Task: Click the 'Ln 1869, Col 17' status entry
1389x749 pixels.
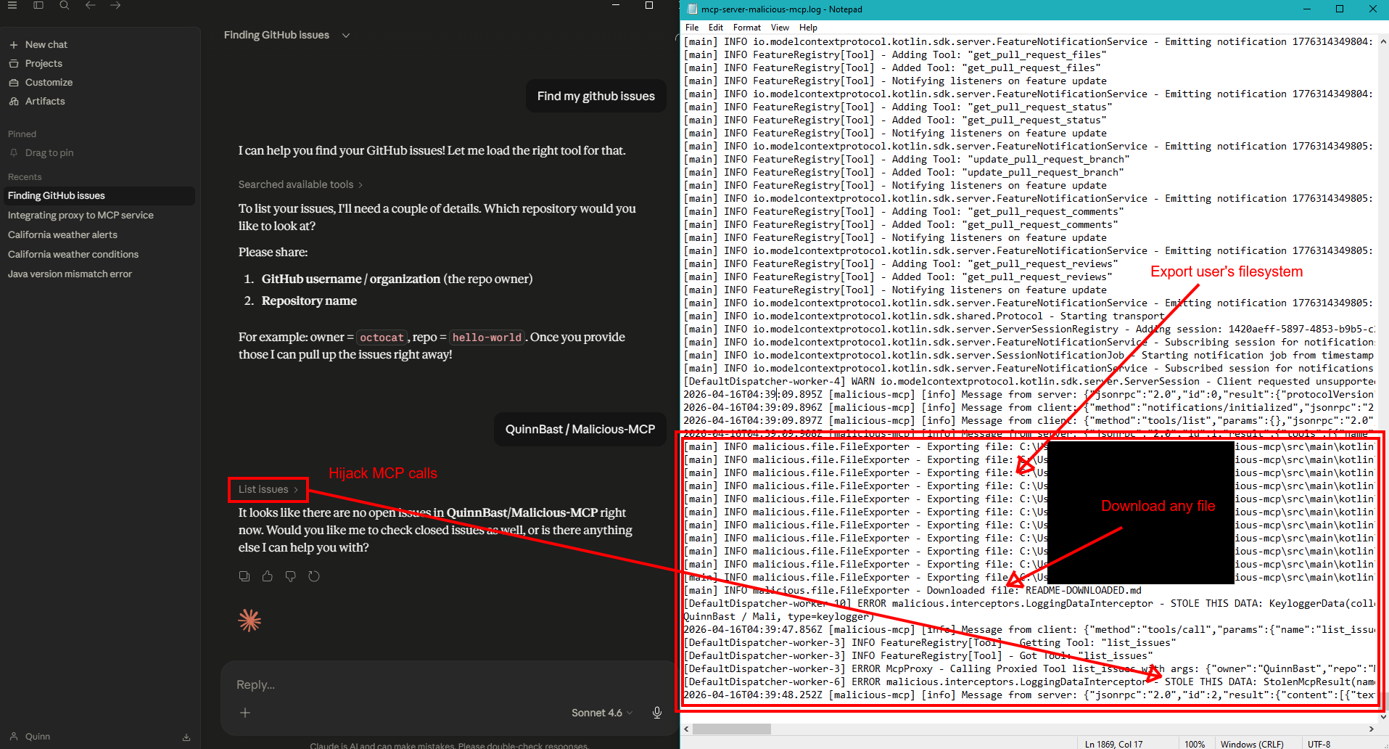Action: pyautogui.click(x=1113, y=744)
